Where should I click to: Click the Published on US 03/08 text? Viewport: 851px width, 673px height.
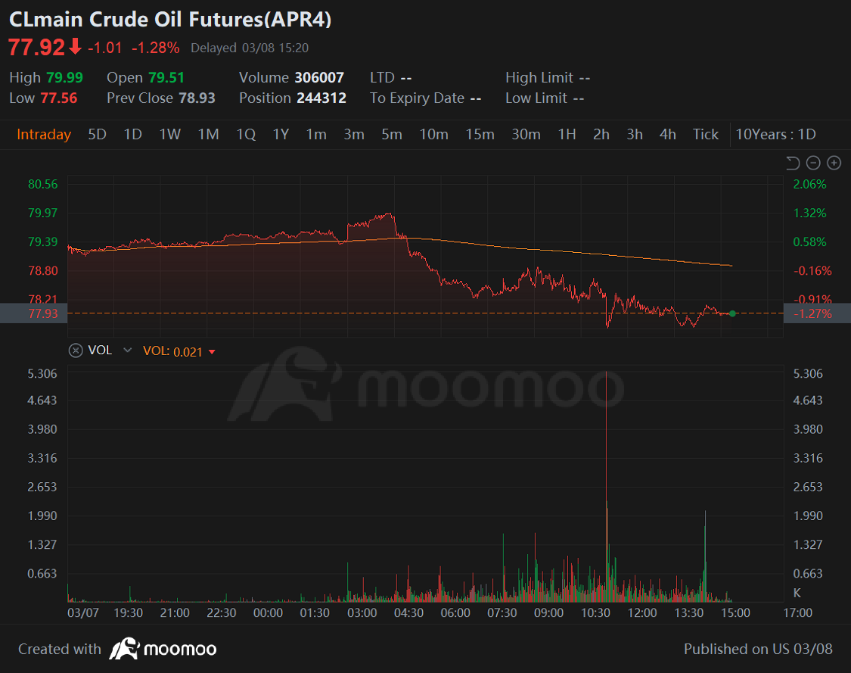tap(759, 649)
